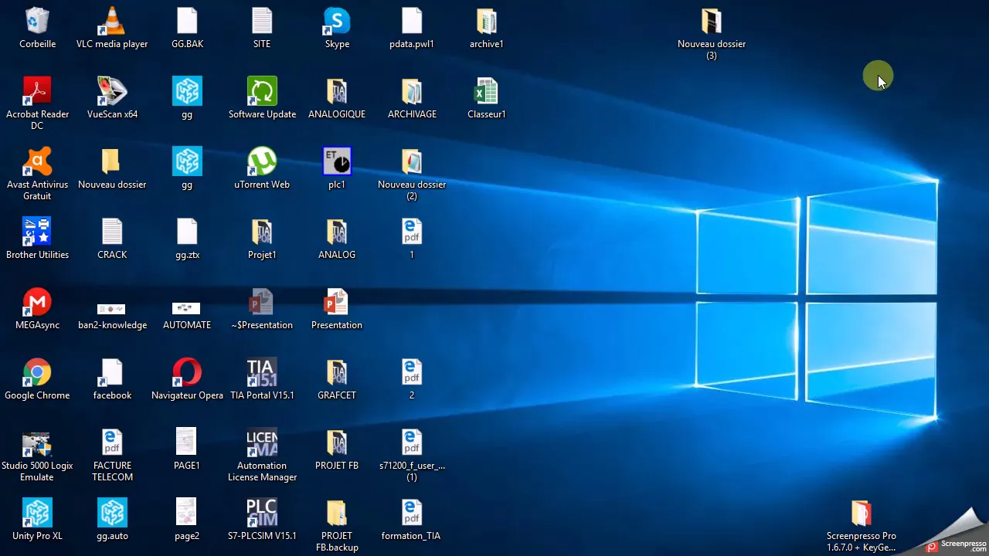
Task: Select the ban2-knowledge image file
Action: point(112,309)
